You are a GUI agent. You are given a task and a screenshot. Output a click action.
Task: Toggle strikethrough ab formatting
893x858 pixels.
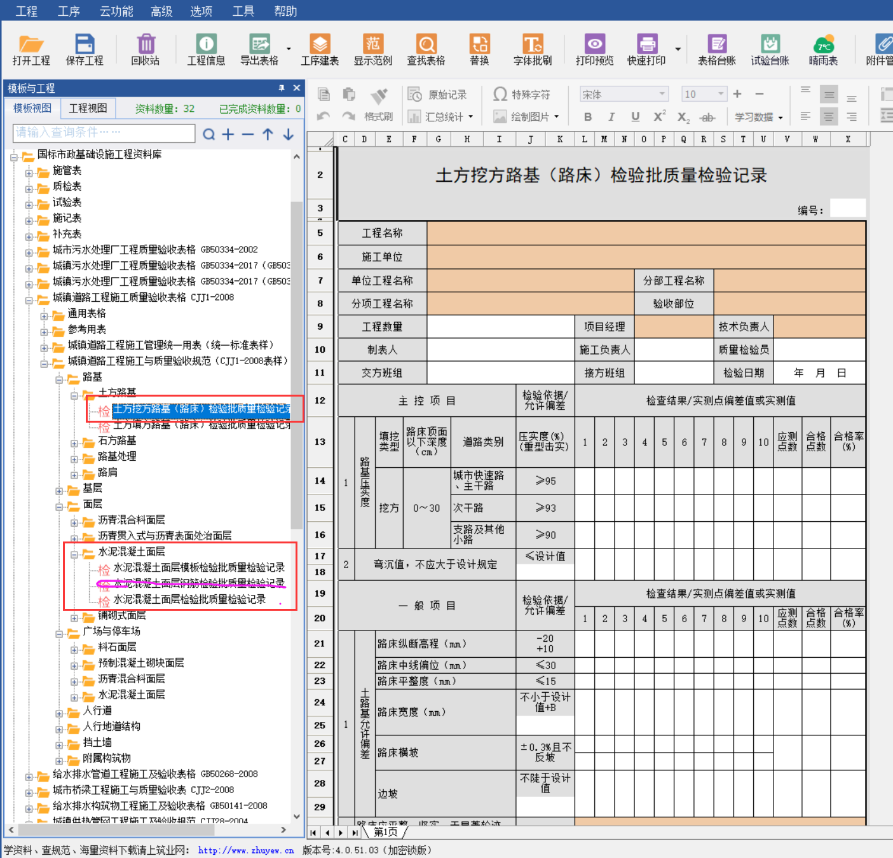point(707,118)
